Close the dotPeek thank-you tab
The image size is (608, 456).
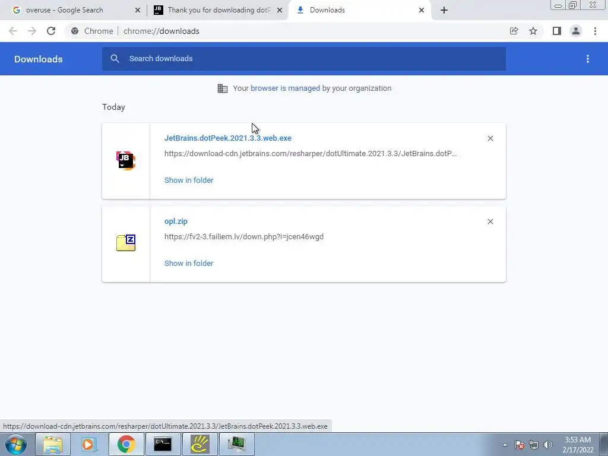(x=280, y=11)
